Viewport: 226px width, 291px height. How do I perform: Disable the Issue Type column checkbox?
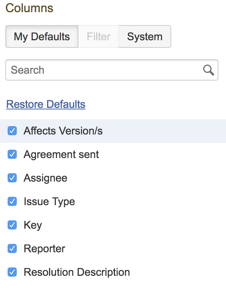12,202
